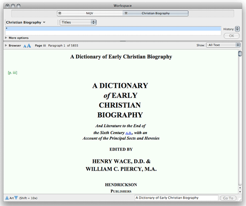Open the Show All Text dropdown
Screen dimensions: 246x206
[x=223, y=45]
